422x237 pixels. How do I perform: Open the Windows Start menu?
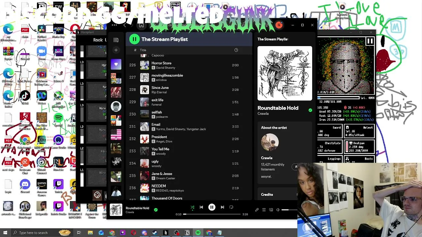pos(6,233)
